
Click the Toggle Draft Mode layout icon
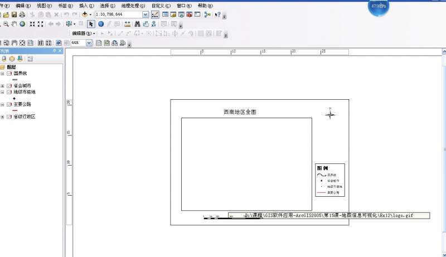click(99, 43)
